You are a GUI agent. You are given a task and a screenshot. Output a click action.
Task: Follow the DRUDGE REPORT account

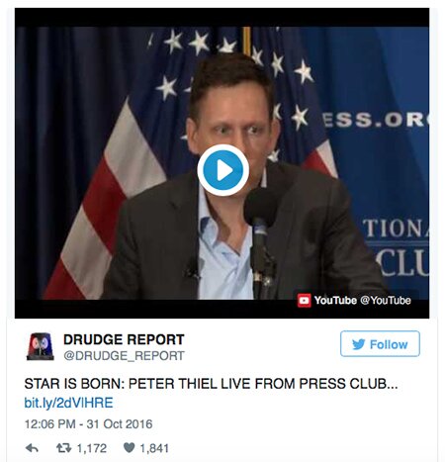[x=380, y=344]
